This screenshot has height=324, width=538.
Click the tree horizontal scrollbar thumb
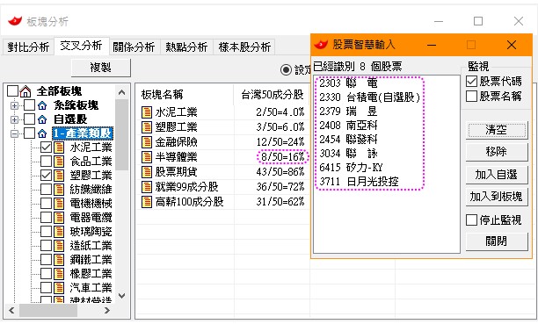click(x=48, y=311)
